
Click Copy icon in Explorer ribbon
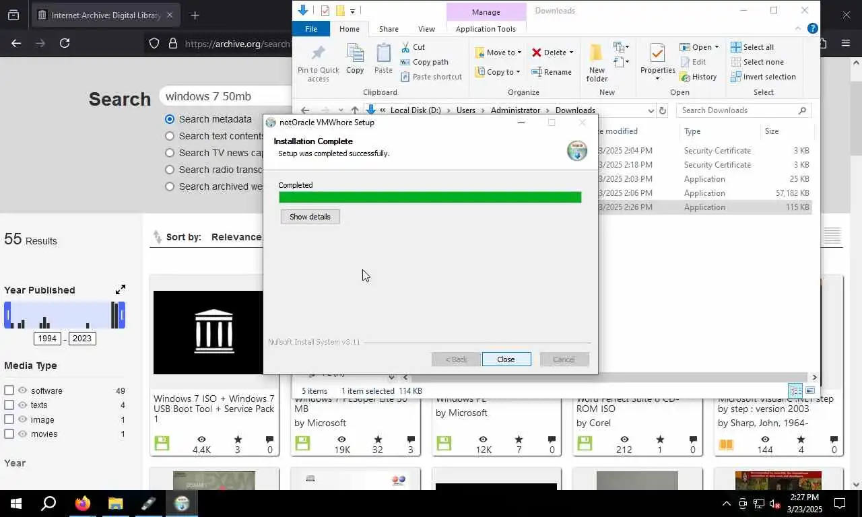point(355,59)
